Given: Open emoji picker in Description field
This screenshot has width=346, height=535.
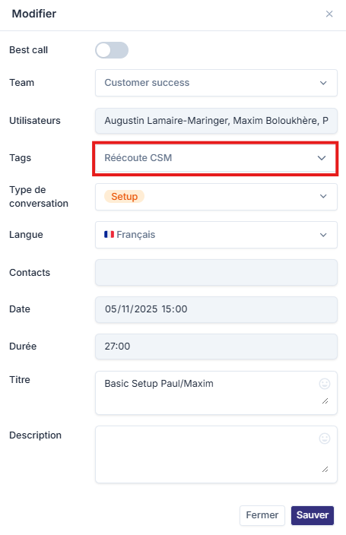Looking at the screenshot, I should [325, 438].
